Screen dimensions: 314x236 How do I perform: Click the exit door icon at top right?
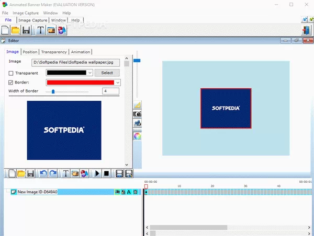pyautogui.click(x=306, y=30)
